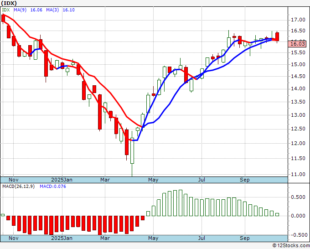Viewport: 310px width, 249px height.
Task: Click the MACD(26,12,9) indicator label
Action: [18, 187]
